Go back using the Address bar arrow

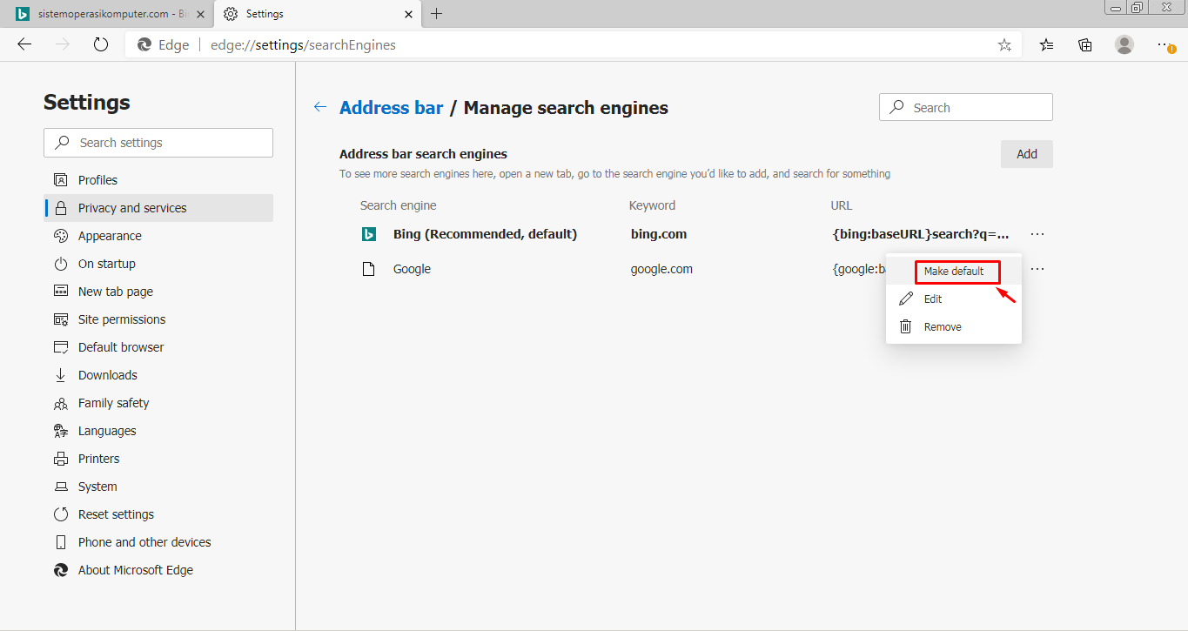pyautogui.click(x=320, y=107)
